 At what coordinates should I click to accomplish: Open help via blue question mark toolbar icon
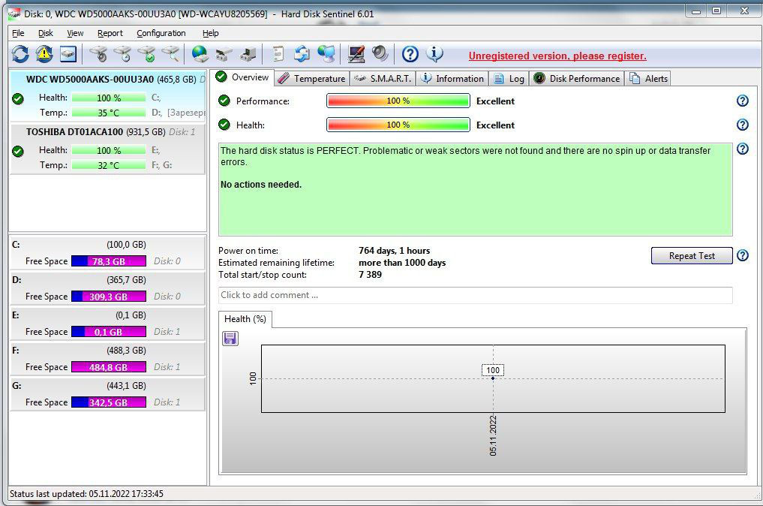[410, 54]
